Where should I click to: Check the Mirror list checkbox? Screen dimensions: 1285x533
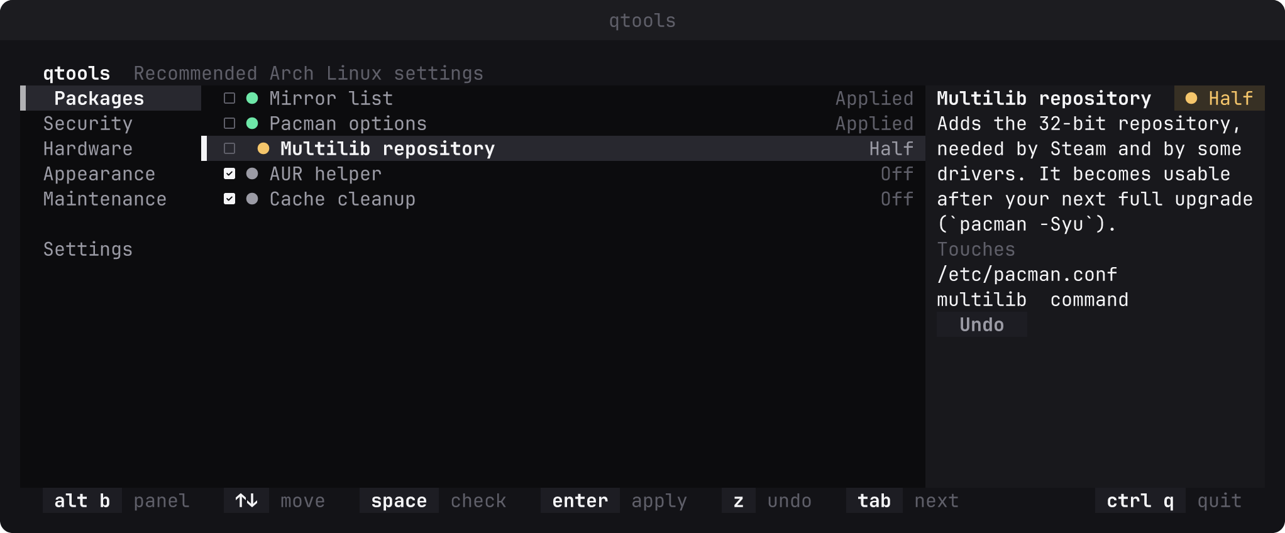[229, 98]
